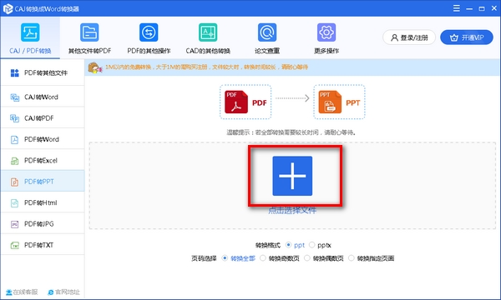Screen dimensions: 501x300
Task: Select CAJ转Word in sidebar
Action: point(43,97)
